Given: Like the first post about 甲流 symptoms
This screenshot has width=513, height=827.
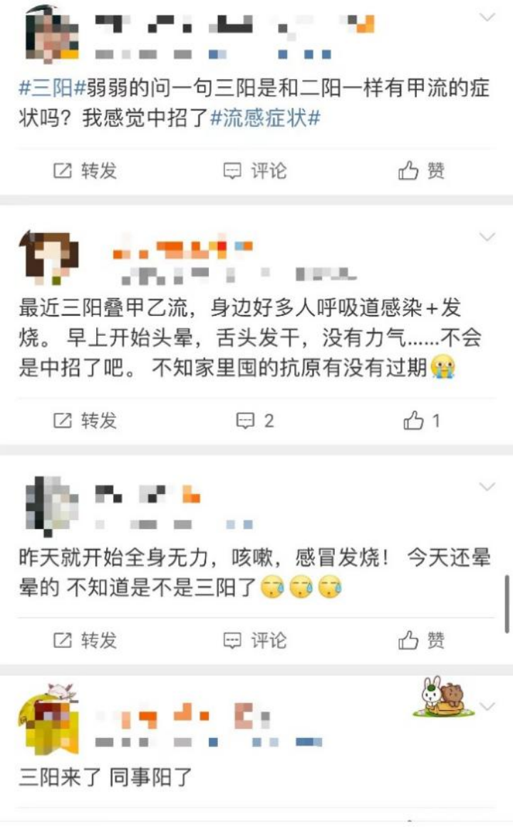Looking at the screenshot, I should coord(421,171).
